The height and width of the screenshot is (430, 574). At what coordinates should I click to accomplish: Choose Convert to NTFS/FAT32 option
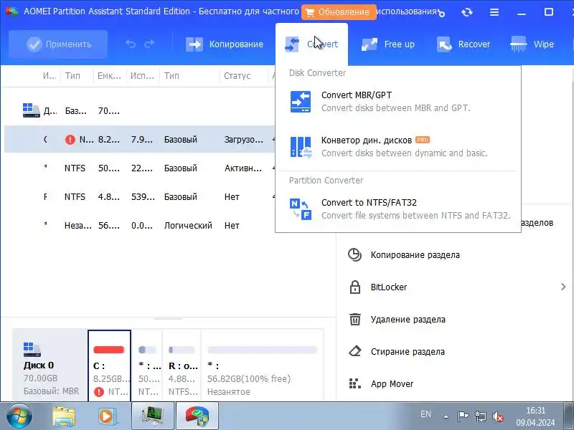point(398,209)
